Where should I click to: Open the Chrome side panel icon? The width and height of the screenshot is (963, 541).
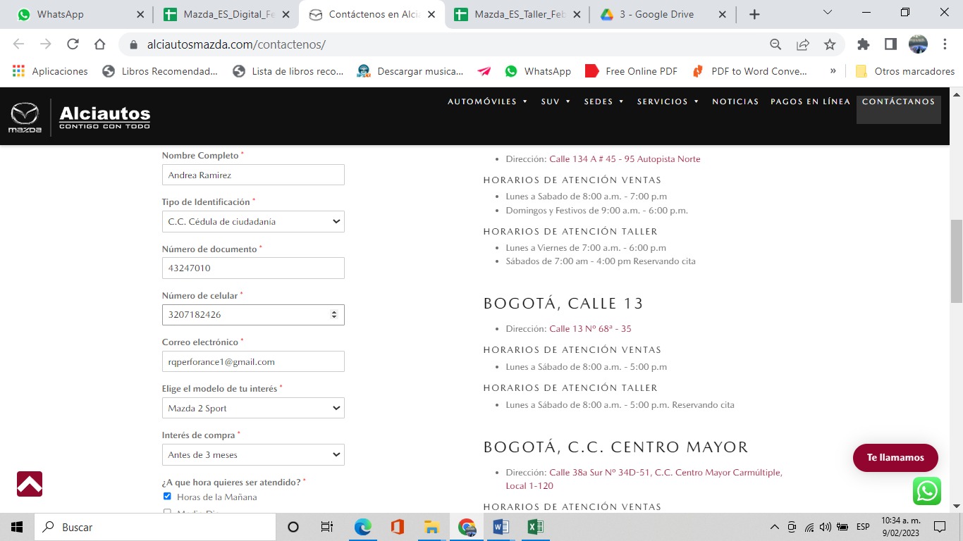(x=890, y=44)
